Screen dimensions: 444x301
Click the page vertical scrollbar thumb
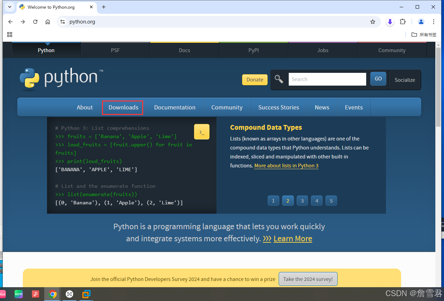[438, 87]
